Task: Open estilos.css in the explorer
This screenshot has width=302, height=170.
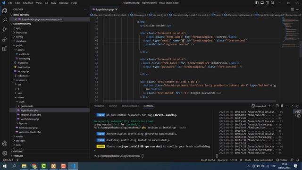Action: click(x=25, y=54)
